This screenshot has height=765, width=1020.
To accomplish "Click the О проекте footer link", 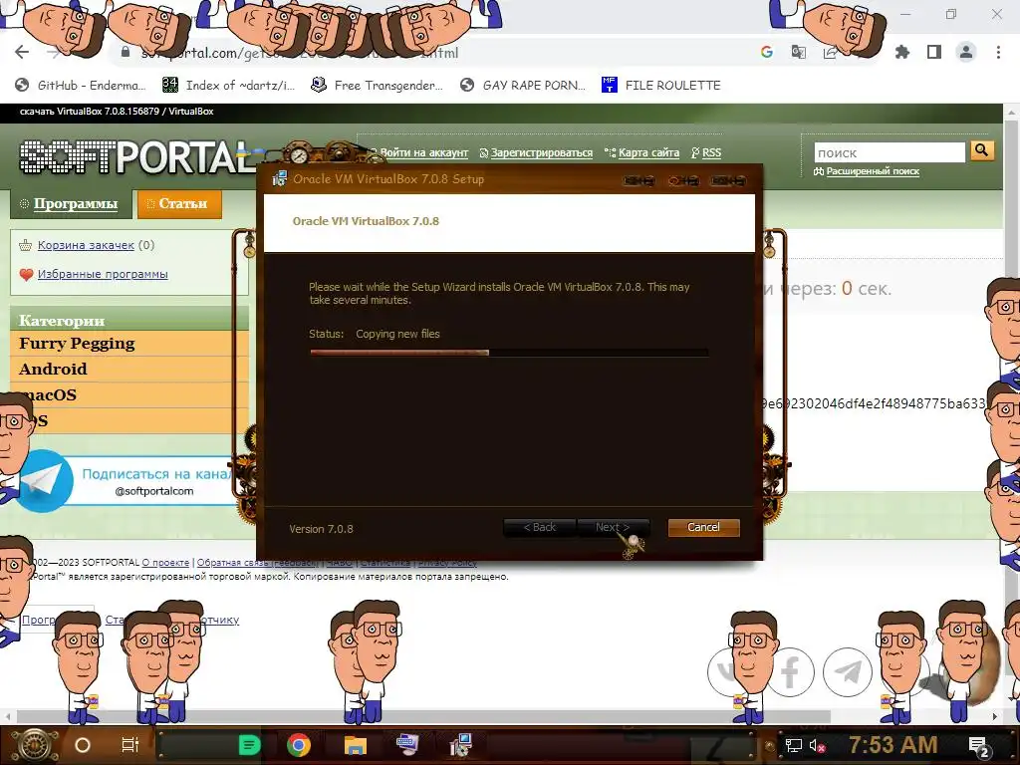I will [x=165, y=563].
